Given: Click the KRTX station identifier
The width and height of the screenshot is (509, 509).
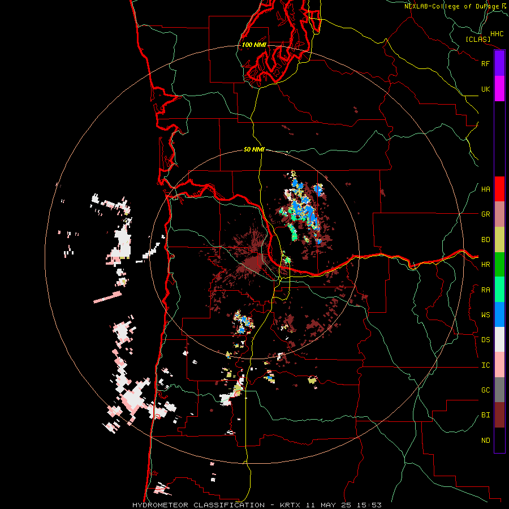Looking at the screenshot, I should 290,505.
